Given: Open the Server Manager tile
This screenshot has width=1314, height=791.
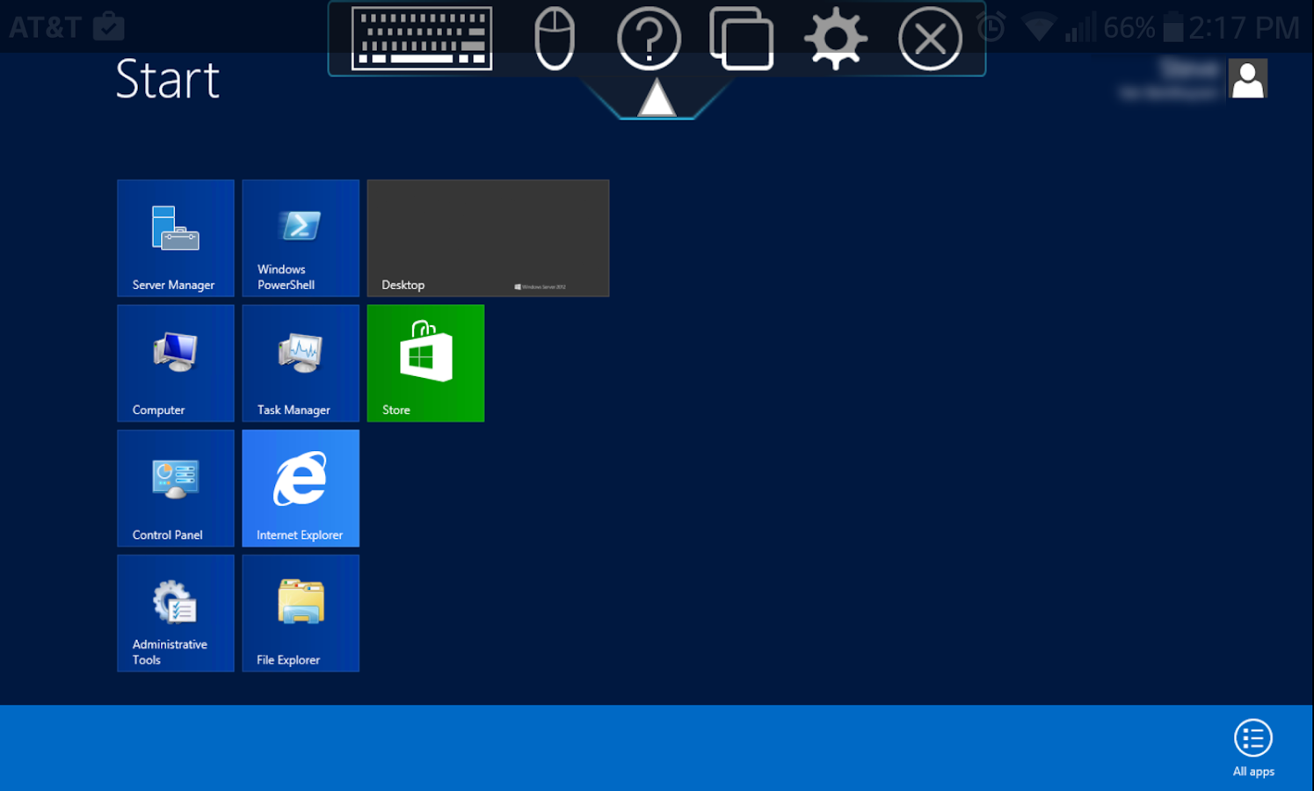Looking at the screenshot, I should 176,238.
